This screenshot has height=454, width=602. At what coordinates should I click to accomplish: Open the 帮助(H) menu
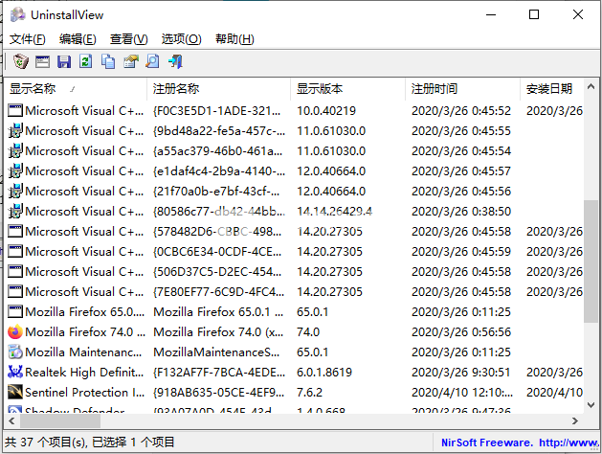pyautogui.click(x=234, y=39)
